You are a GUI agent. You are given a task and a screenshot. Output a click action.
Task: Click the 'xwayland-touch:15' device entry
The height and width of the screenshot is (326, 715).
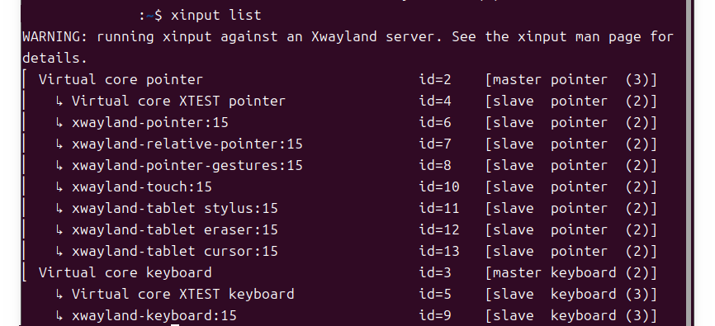(142, 187)
